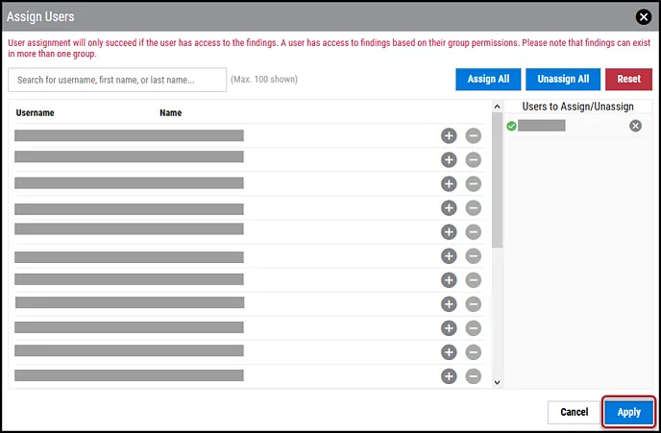
Task: Close the Assign Users dialog
Action: click(644, 17)
